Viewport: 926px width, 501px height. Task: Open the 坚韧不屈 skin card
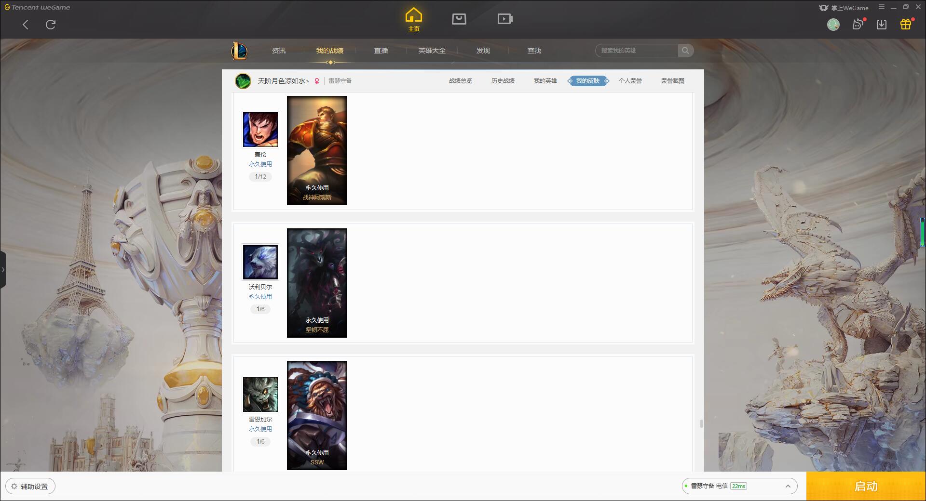pos(317,283)
